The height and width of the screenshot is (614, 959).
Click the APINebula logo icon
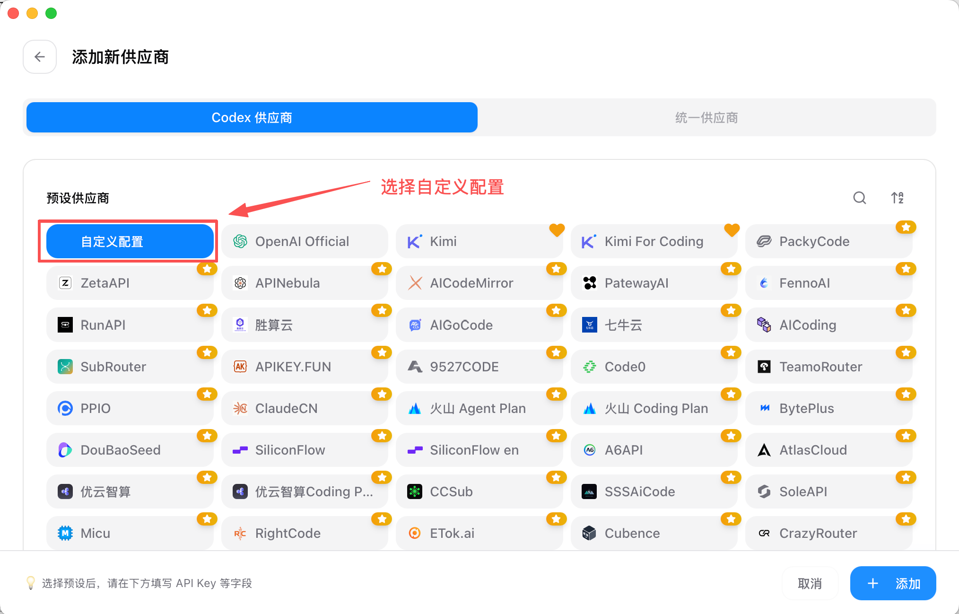240,283
